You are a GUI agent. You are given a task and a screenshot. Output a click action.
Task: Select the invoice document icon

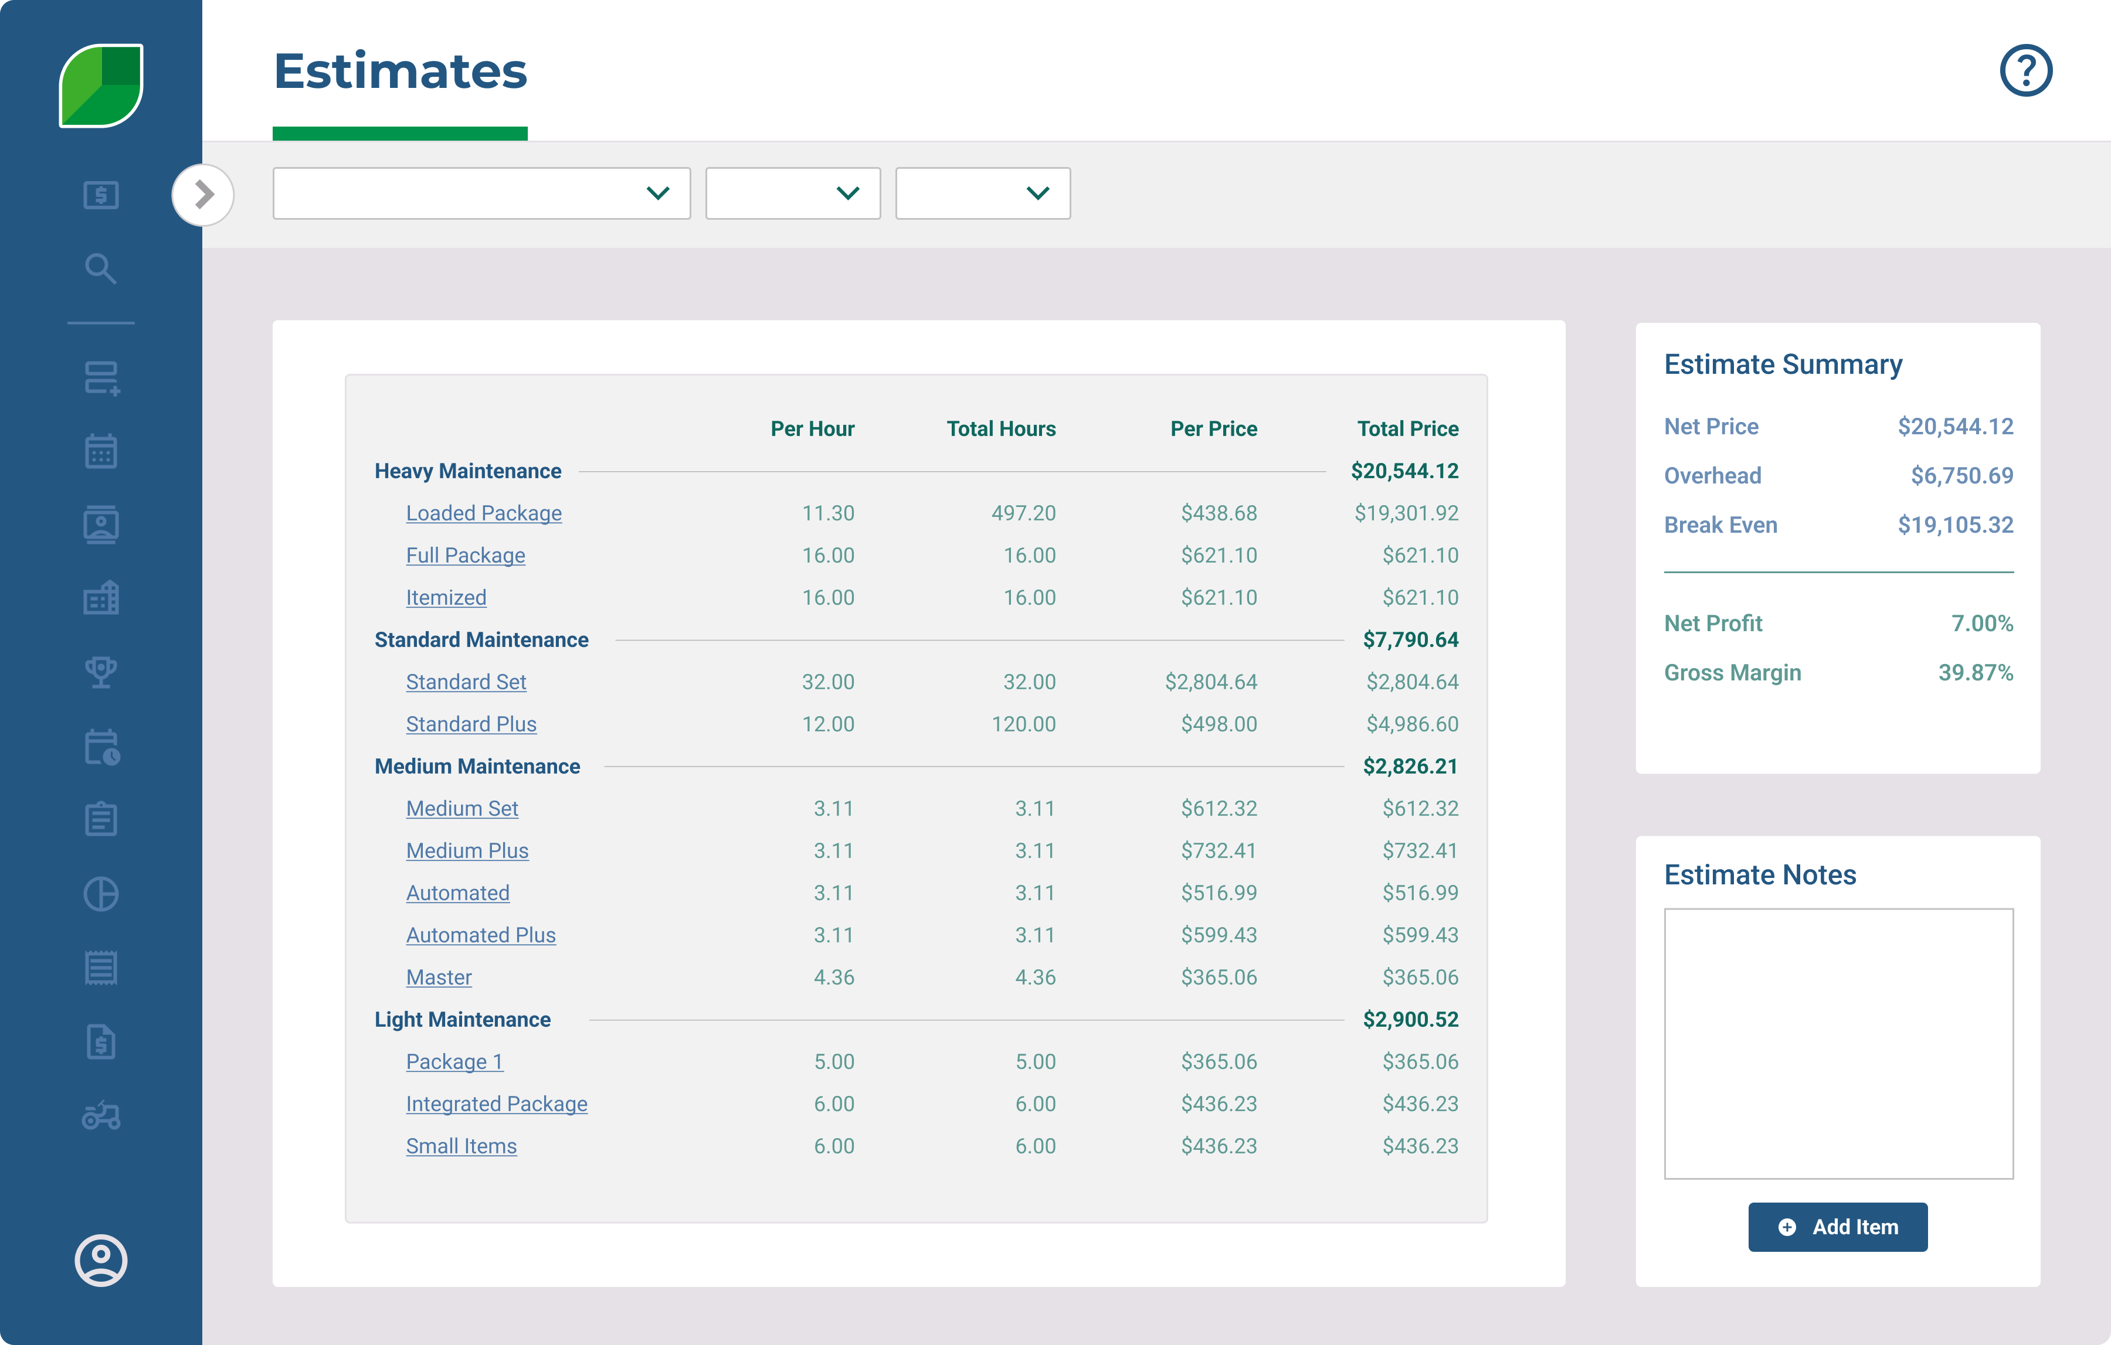pos(101,1043)
